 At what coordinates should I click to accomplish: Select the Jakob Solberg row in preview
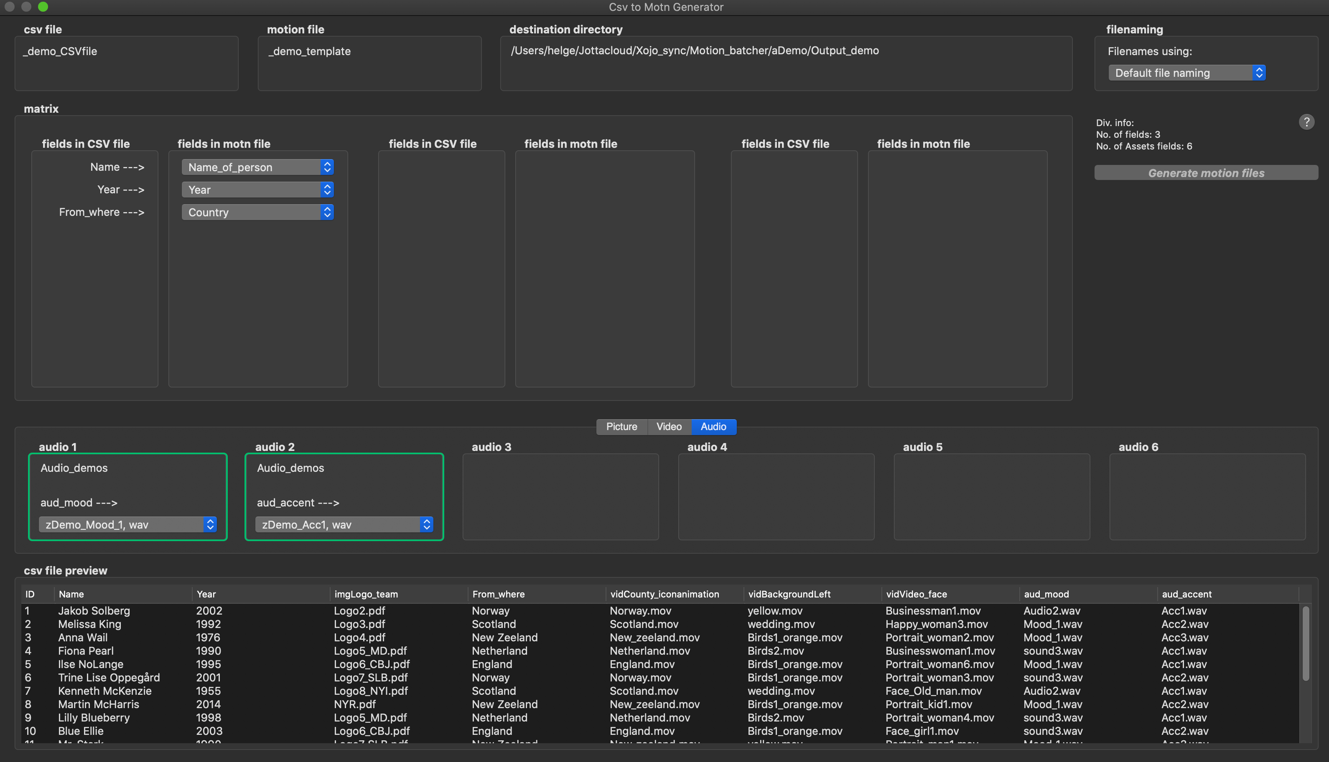coord(660,611)
